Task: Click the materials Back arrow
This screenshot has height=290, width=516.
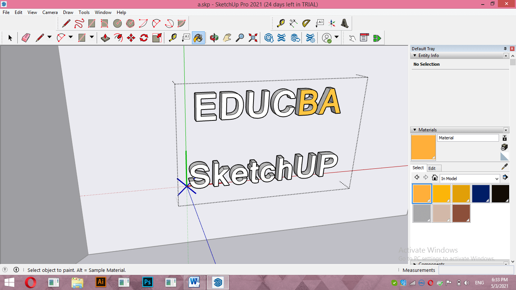Action: pos(417,177)
